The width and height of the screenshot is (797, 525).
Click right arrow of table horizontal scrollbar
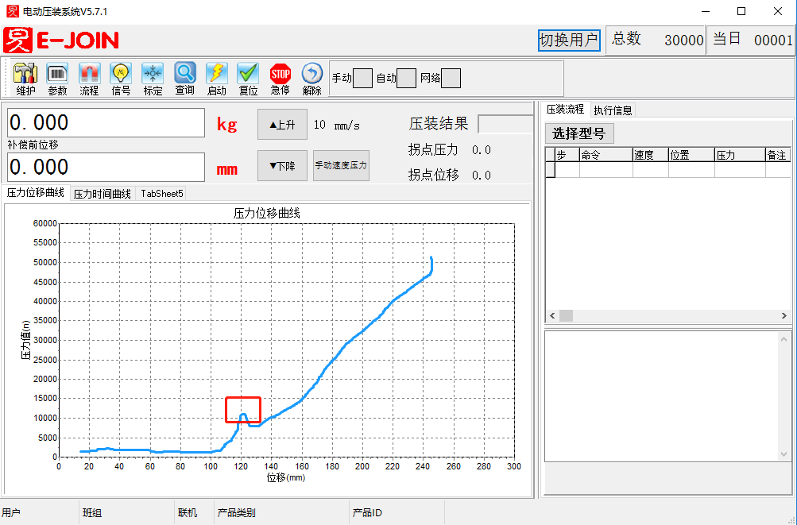[x=784, y=316]
